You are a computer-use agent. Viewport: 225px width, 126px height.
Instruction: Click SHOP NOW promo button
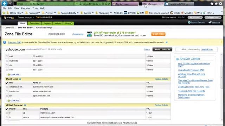coord(158,34)
